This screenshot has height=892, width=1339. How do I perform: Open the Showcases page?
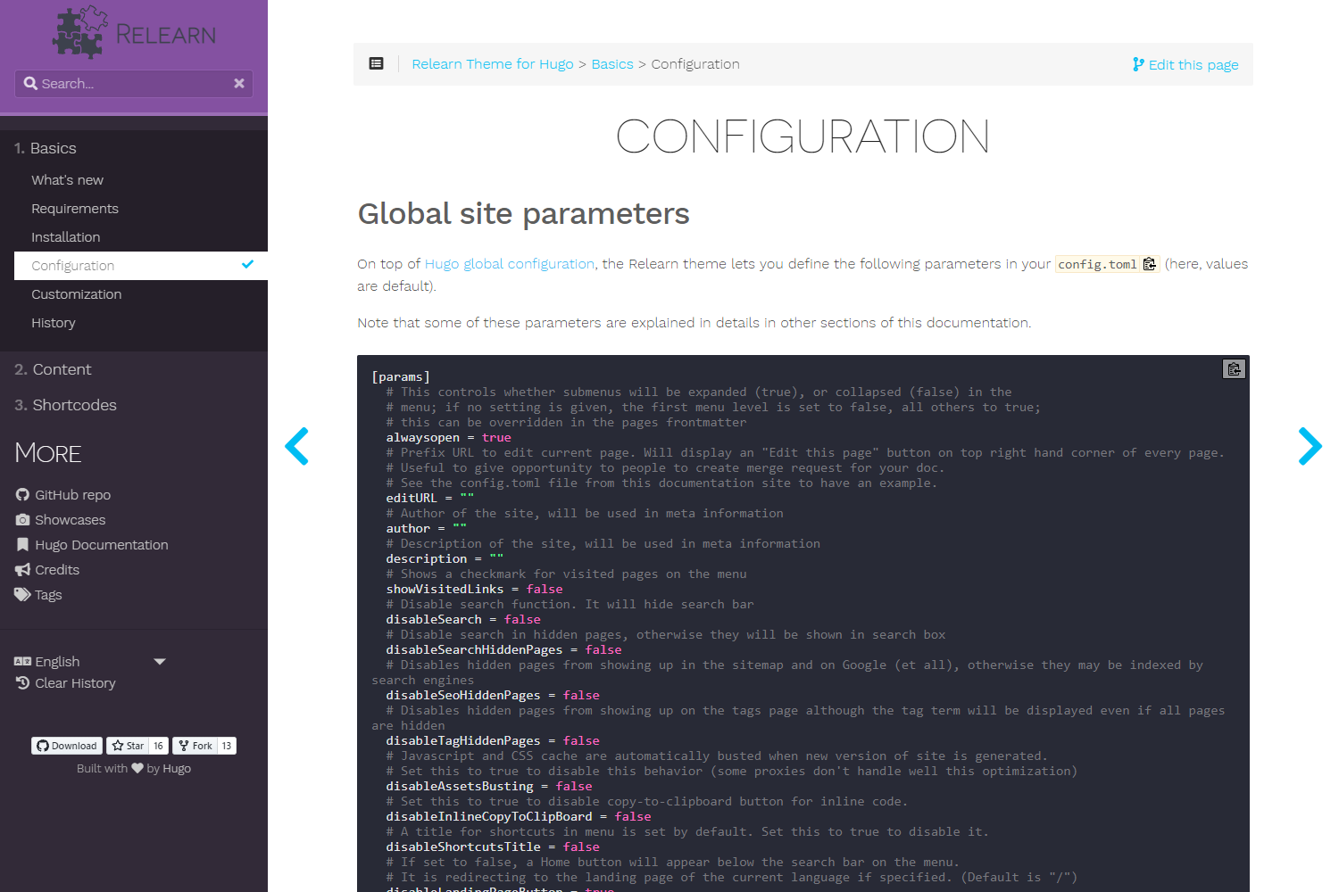pyautogui.click(x=70, y=520)
